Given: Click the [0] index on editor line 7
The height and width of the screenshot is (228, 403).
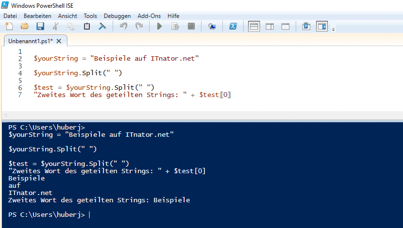Looking at the screenshot, I should point(225,95).
